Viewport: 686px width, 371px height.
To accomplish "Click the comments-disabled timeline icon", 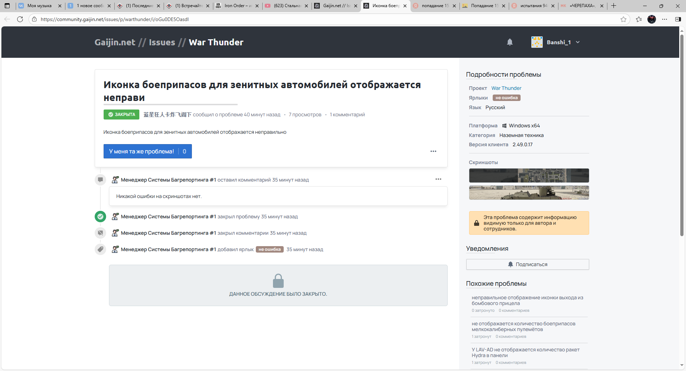I will pyautogui.click(x=100, y=233).
